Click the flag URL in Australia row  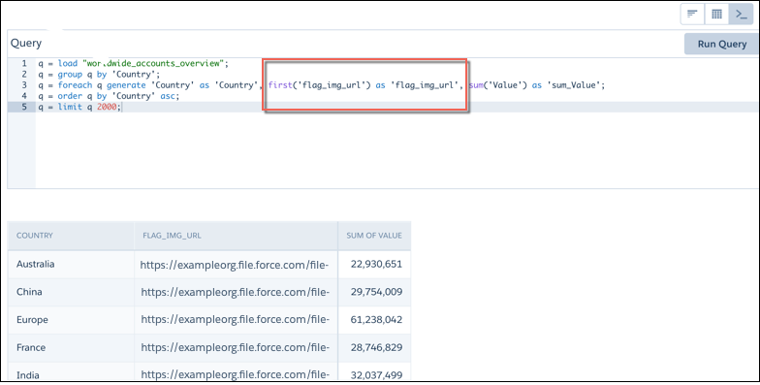[x=236, y=265]
